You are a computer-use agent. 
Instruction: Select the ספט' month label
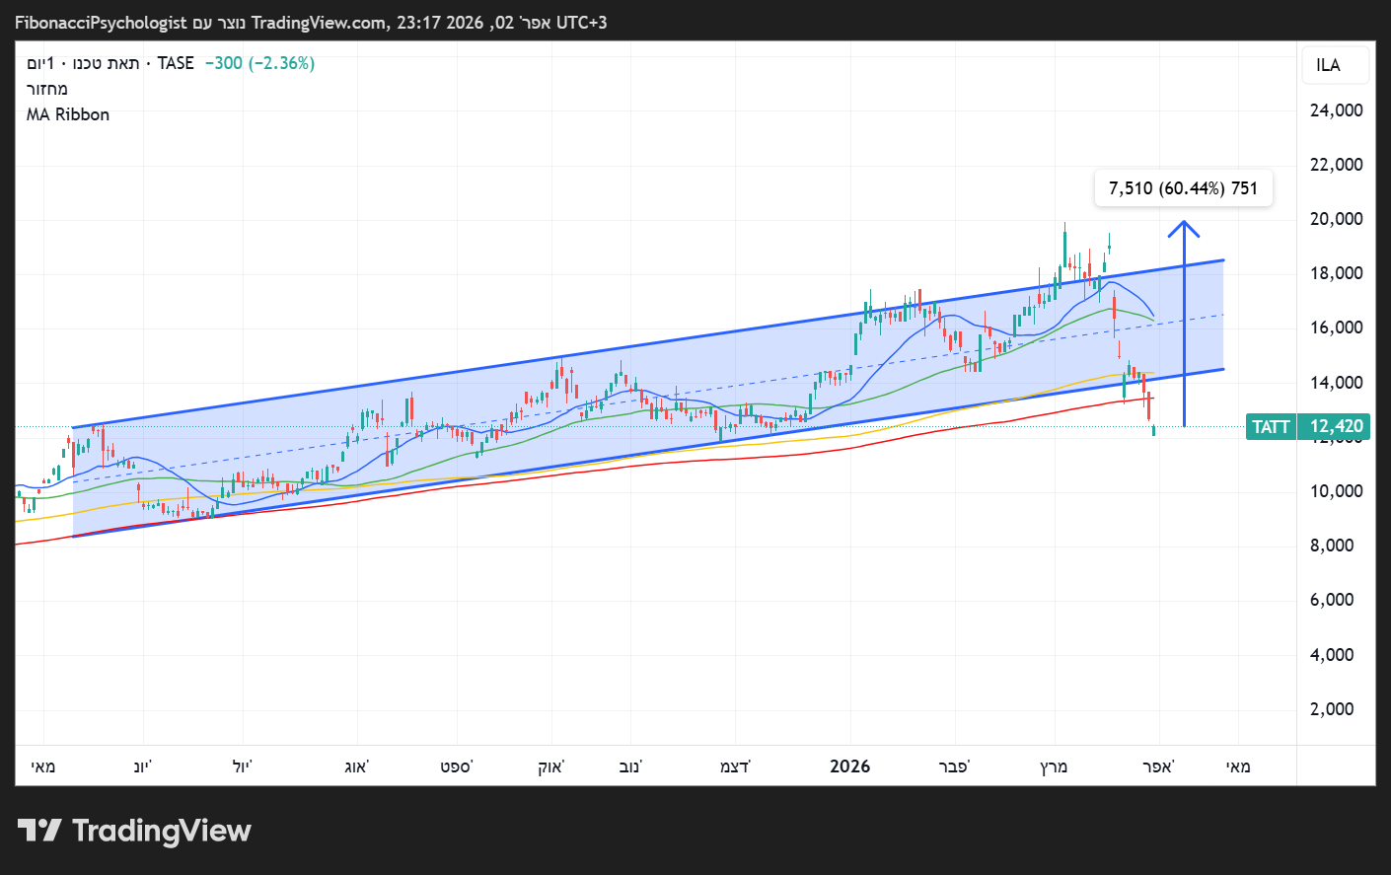coord(457,766)
